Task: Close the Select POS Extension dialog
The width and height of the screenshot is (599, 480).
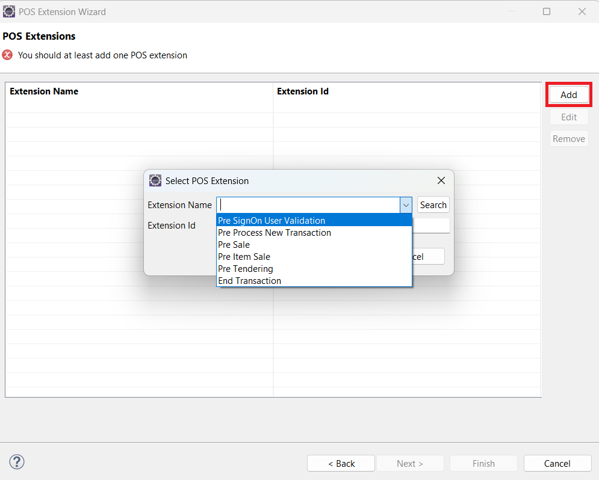Action: (x=441, y=180)
